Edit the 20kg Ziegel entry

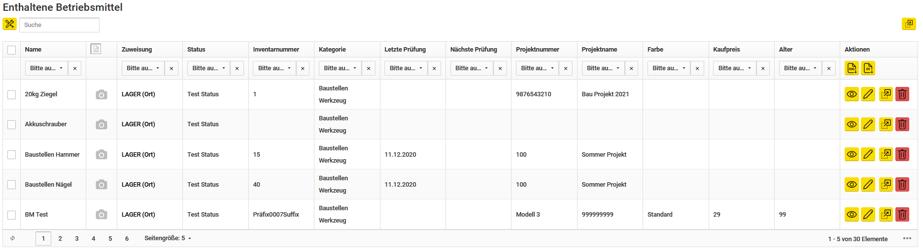pyautogui.click(x=868, y=94)
